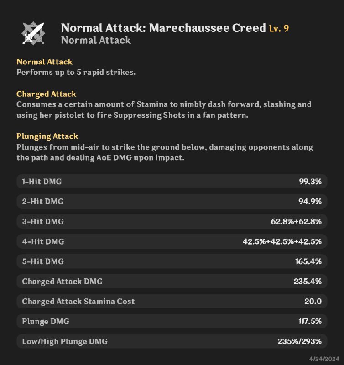Click the Lv. 9 level label
Viewport: 344px width, 365px height.
[x=279, y=28]
